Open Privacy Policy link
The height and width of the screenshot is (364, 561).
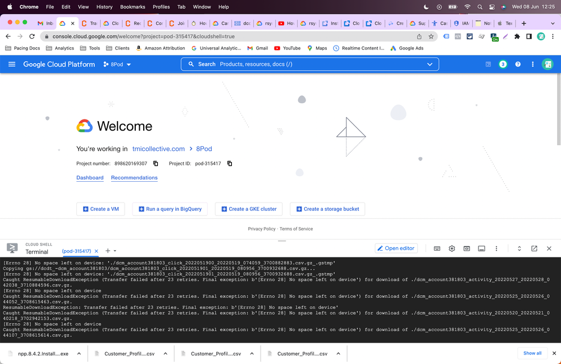[262, 229]
